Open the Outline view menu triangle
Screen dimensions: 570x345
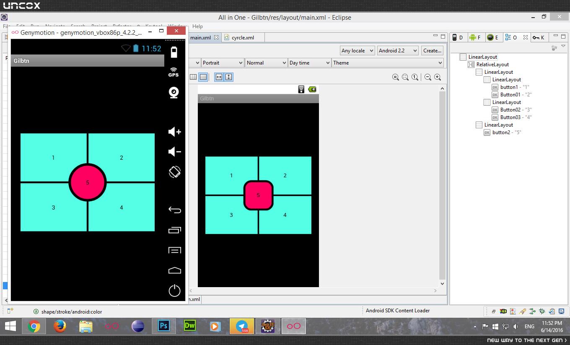click(x=563, y=47)
